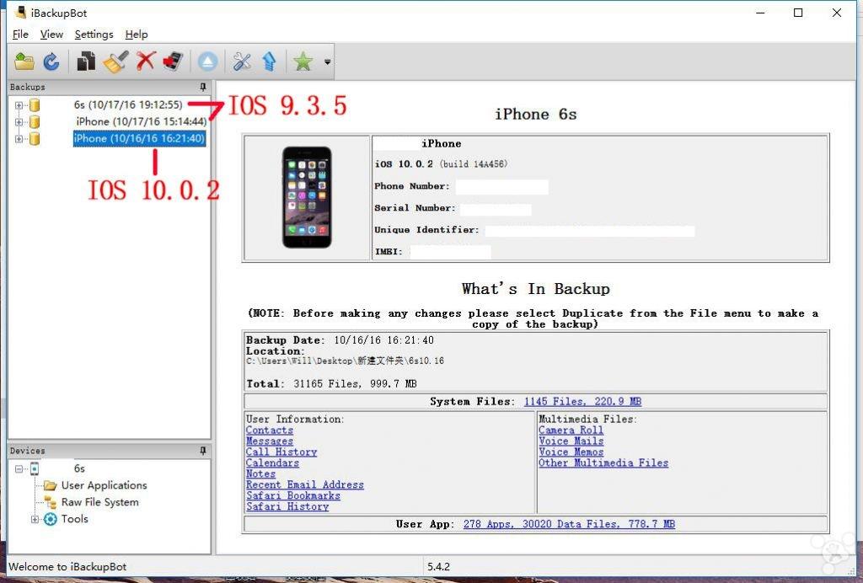The image size is (863, 583).
Task: Click the restore to device phone icon
Action: point(174,62)
